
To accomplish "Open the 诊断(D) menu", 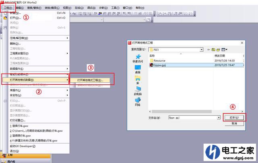I will click(103, 8).
